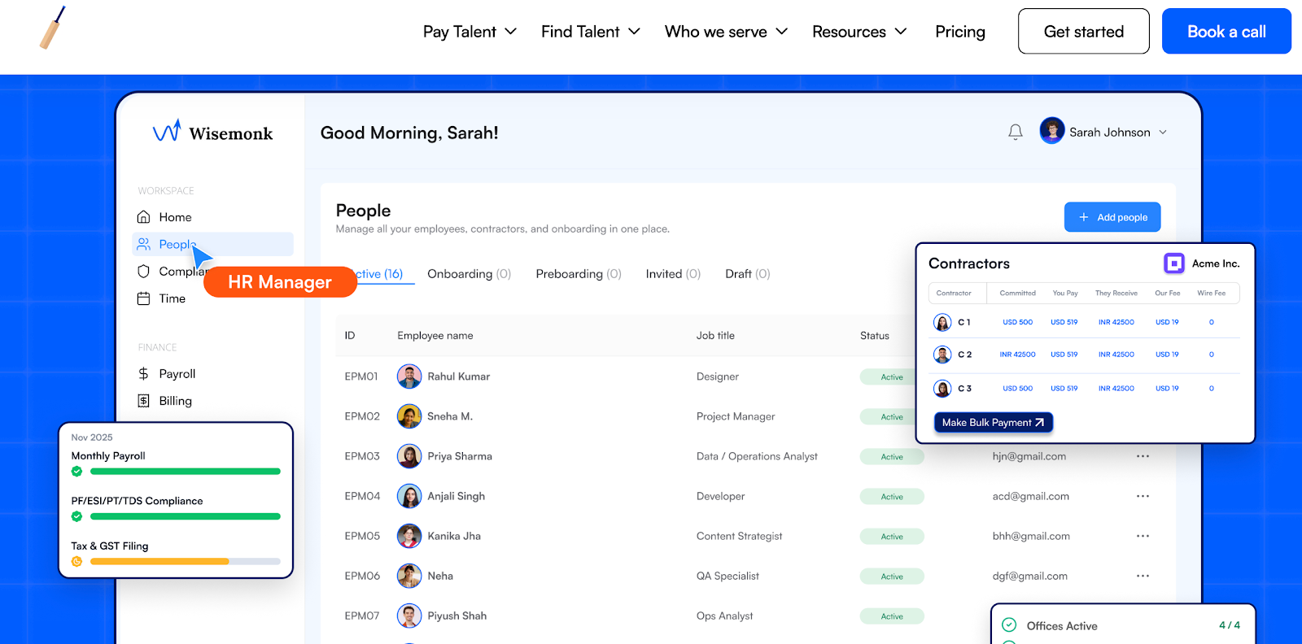
Task: Click the Get started button
Action: (1084, 31)
